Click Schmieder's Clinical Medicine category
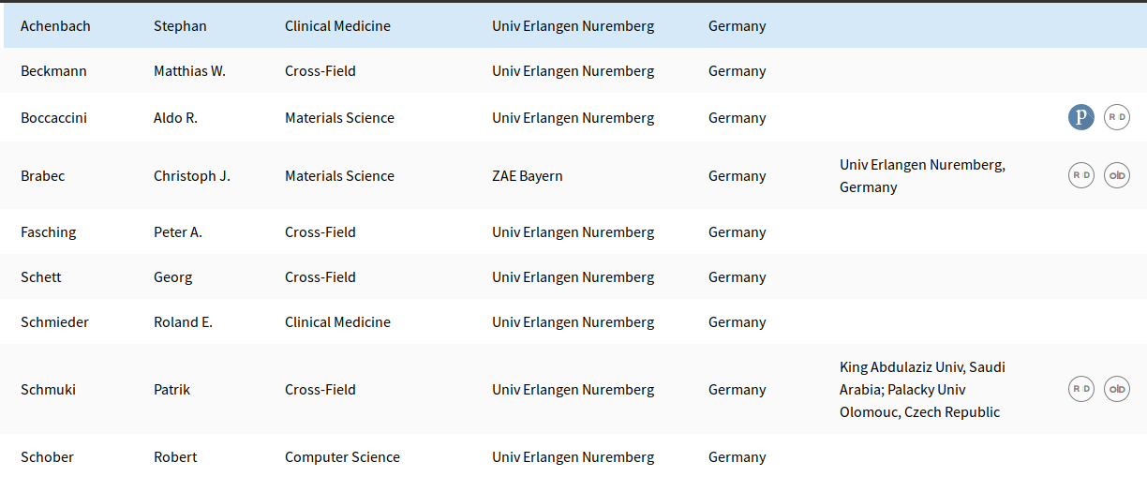The height and width of the screenshot is (477, 1147). [337, 322]
